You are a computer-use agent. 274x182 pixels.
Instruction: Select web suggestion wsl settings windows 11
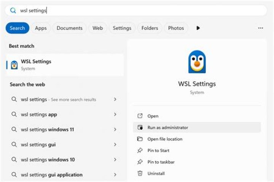pos(65,130)
